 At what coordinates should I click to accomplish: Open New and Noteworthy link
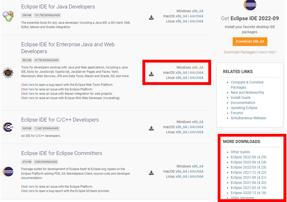click(247, 92)
